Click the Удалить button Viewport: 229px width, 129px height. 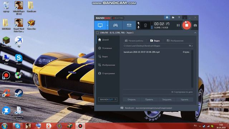(x=185, y=100)
